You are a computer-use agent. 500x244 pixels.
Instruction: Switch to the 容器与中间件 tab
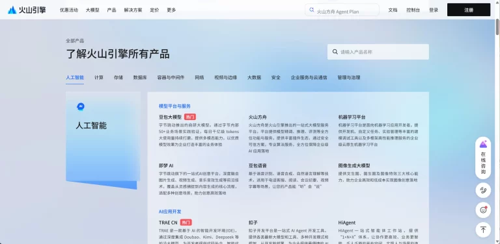click(x=171, y=77)
